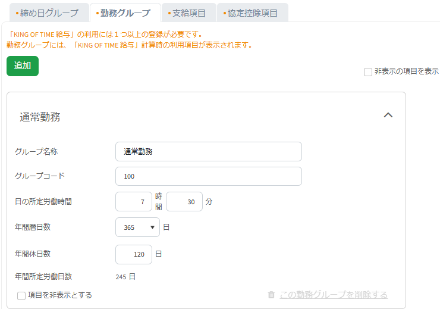Open the 年間暦日数 365 dropdown
This screenshot has width=440, height=309.
(137, 227)
